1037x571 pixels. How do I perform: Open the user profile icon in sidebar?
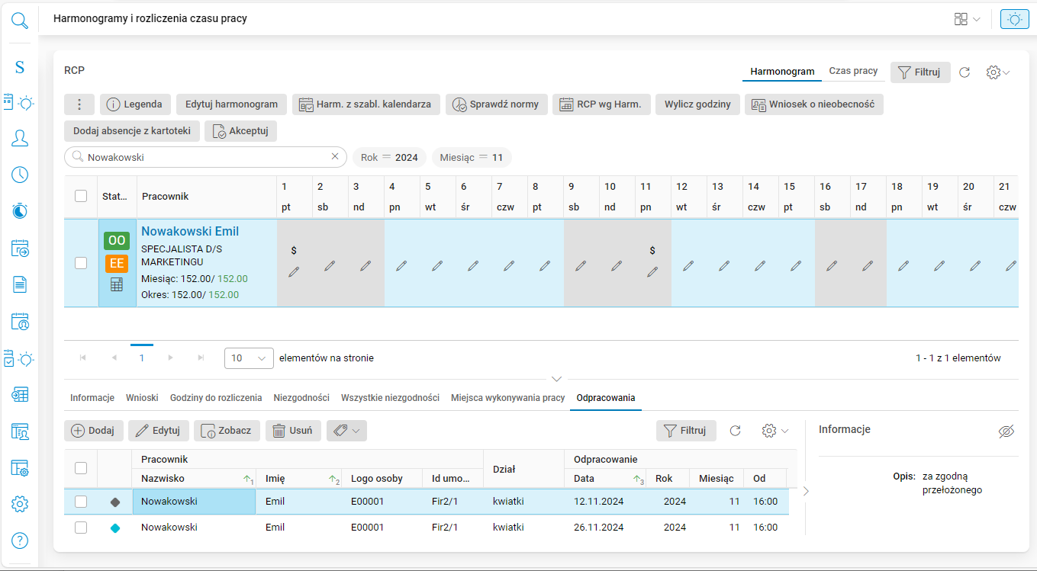click(20, 138)
